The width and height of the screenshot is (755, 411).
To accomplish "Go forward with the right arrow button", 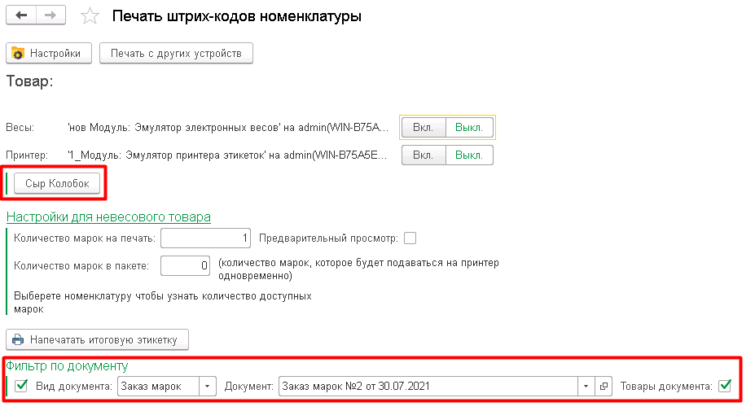I will 50,15.
